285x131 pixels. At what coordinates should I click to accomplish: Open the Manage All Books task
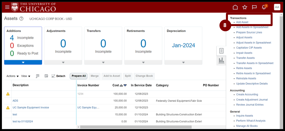coord(247,126)
